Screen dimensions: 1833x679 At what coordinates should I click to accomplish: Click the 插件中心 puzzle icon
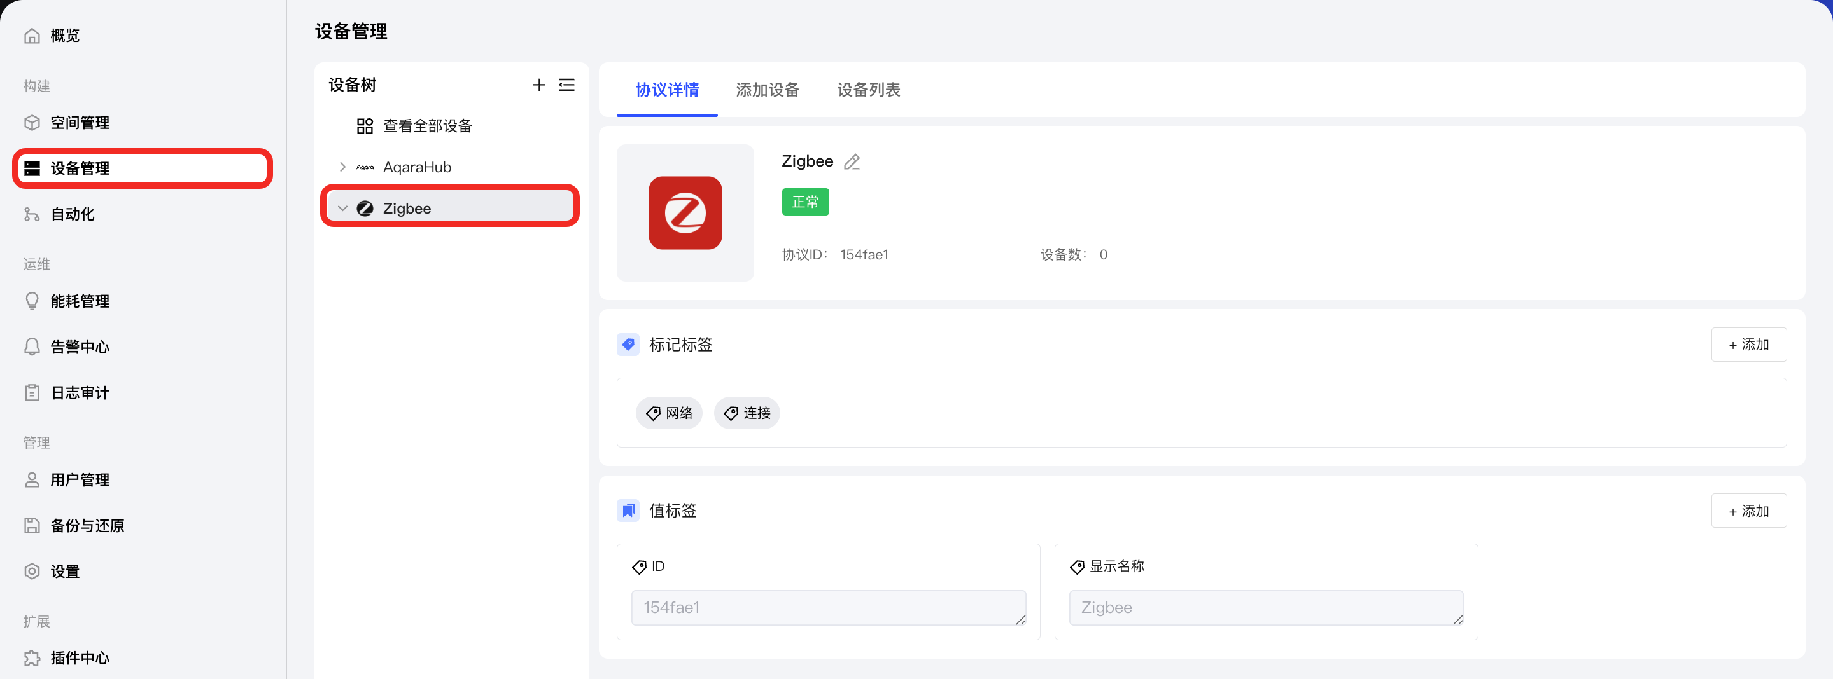coord(32,657)
